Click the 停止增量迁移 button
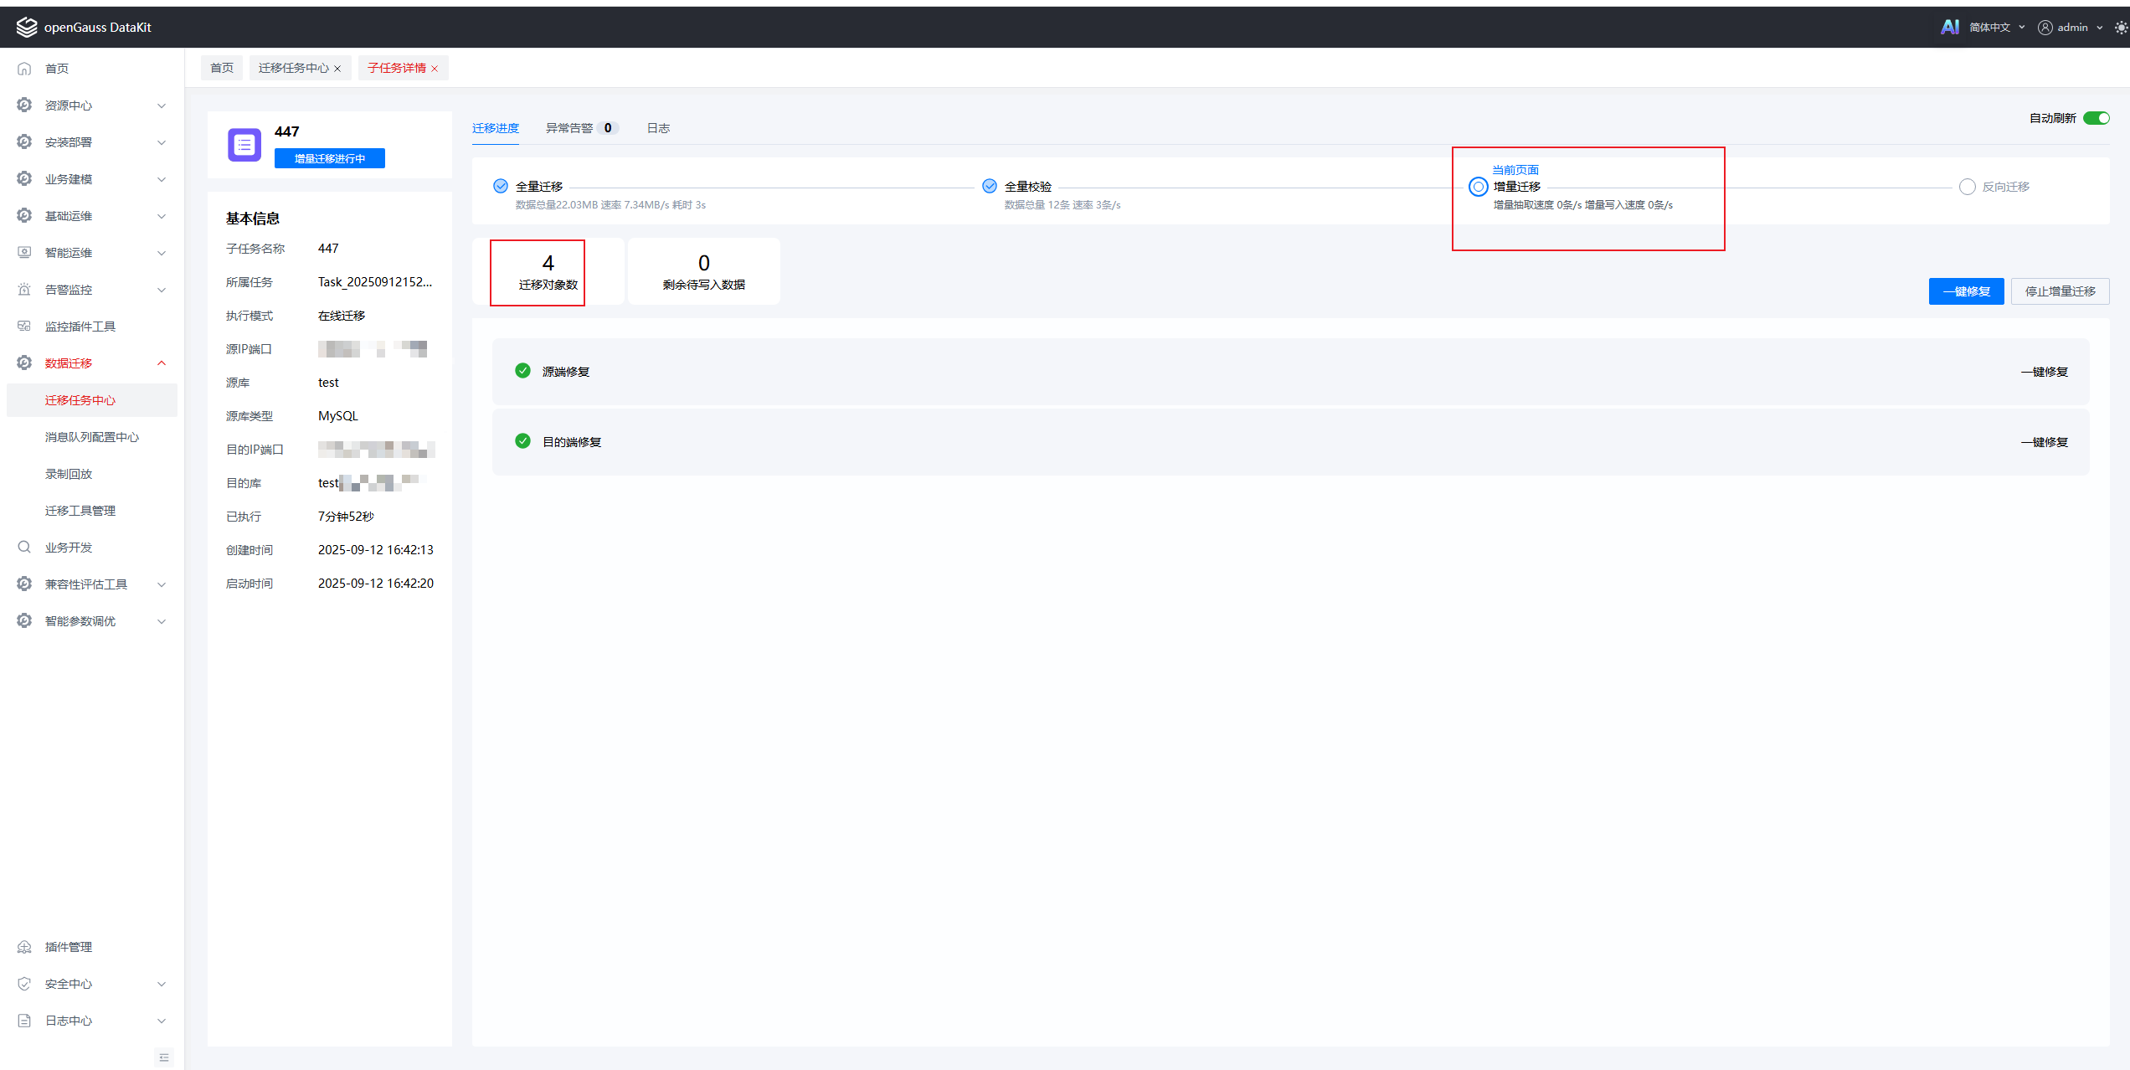Screen dimensions: 2130x1070 2059,291
